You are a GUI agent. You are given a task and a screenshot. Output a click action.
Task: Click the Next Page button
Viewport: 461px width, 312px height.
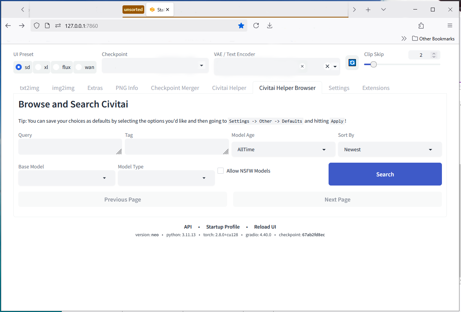337,199
